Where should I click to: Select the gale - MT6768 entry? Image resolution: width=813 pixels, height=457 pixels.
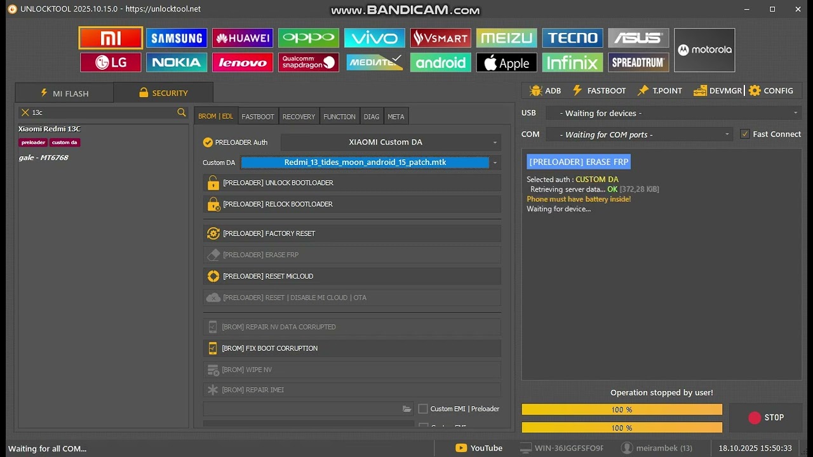(x=44, y=157)
